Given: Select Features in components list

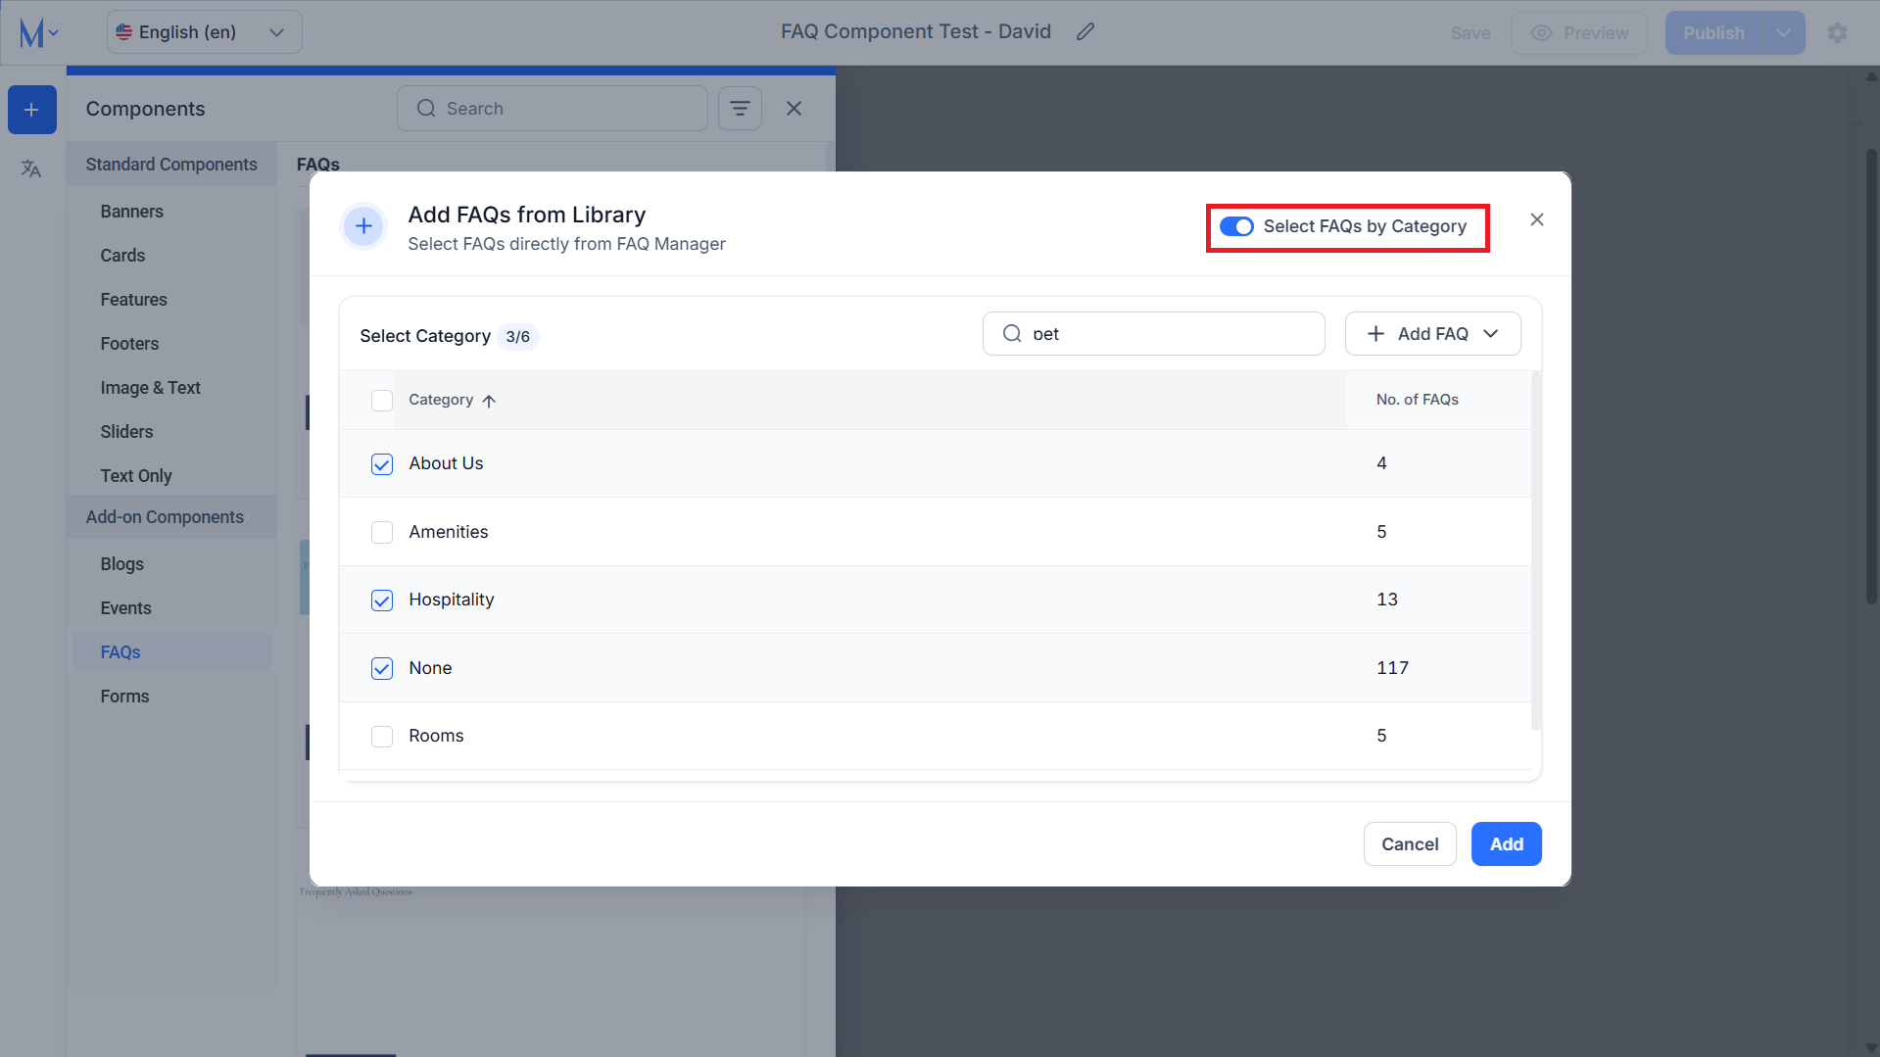Looking at the screenshot, I should pyautogui.click(x=134, y=300).
